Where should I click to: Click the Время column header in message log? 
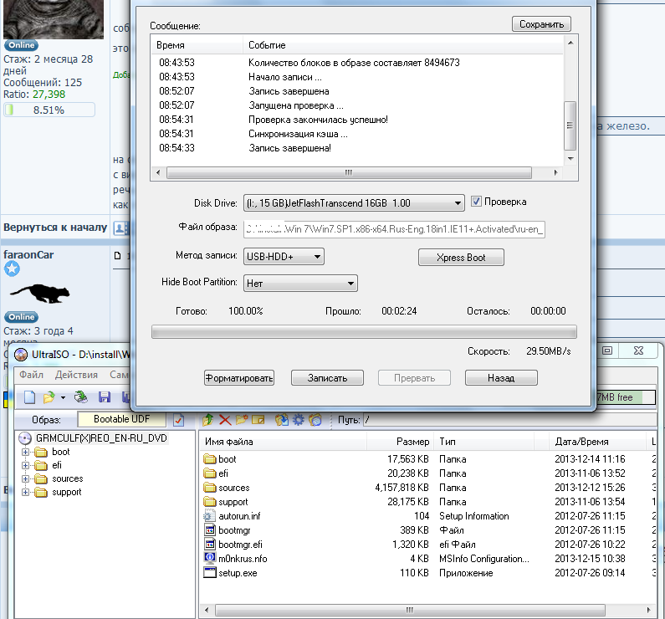coord(197,45)
